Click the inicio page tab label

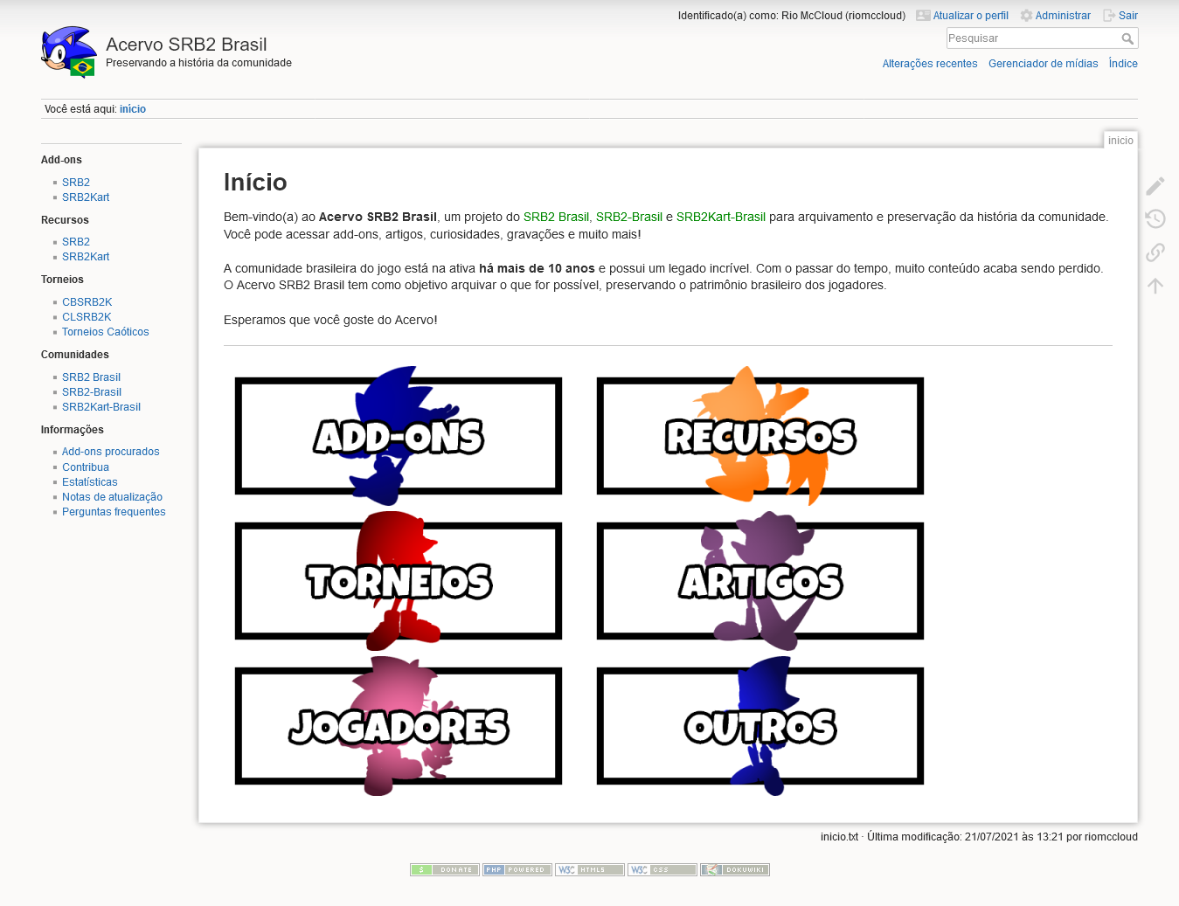(x=1120, y=141)
